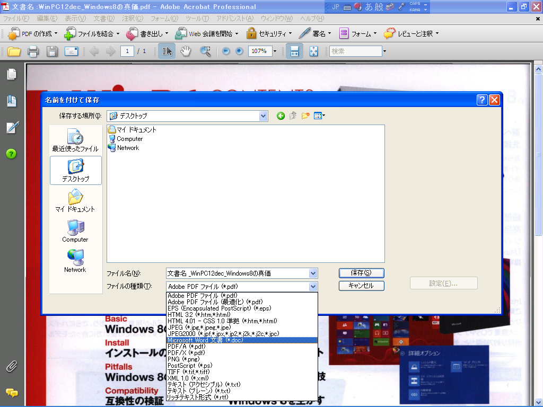The width and height of the screenshot is (543, 407).
Task: Select Network in places bar
Action: click(x=75, y=261)
